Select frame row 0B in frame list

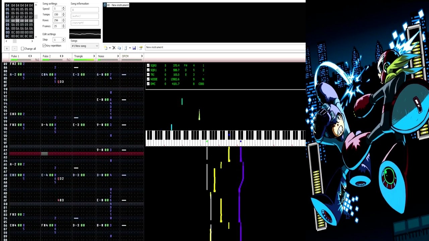pos(19,32)
